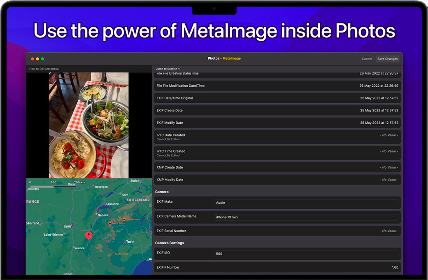Select the File Modification Date/Time row
This screenshot has height=280, width=428.
click(277, 86)
